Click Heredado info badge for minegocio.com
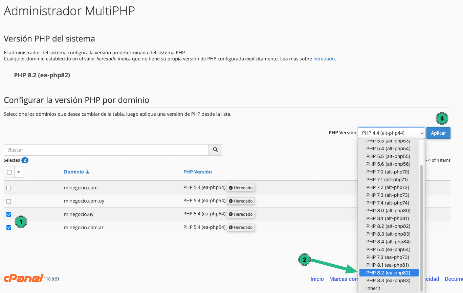The height and width of the screenshot is (293, 463). pyautogui.click(x=241, y=188)
